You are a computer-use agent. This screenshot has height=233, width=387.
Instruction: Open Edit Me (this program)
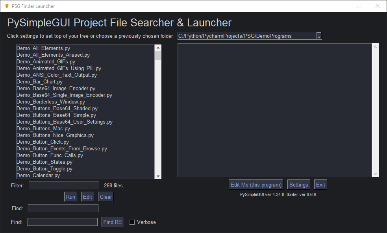tap(256, 185)
